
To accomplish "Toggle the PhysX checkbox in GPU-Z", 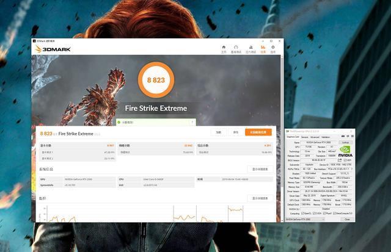I will click(324, 214).
